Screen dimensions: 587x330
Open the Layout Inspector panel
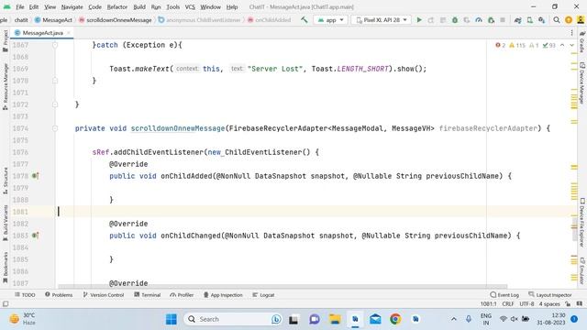550,295
